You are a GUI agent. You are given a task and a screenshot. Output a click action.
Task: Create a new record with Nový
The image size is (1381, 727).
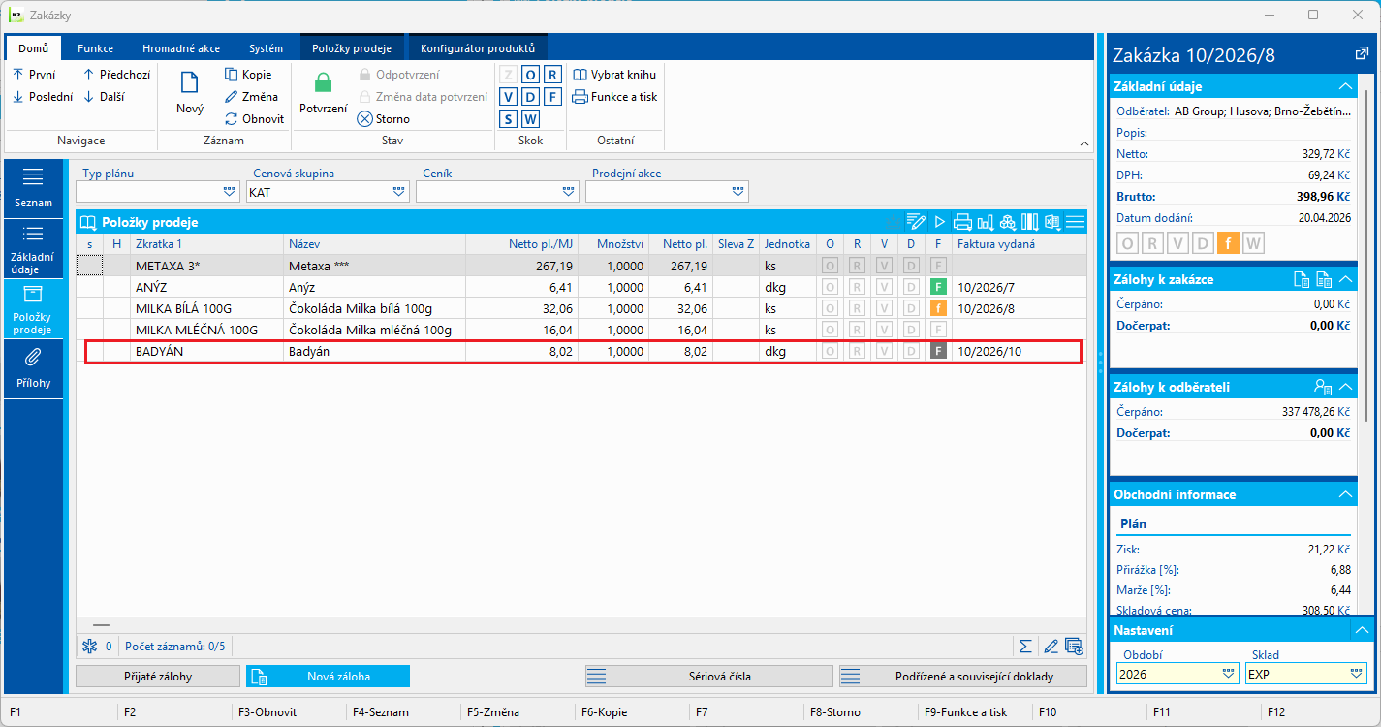[x=190, y=94]
